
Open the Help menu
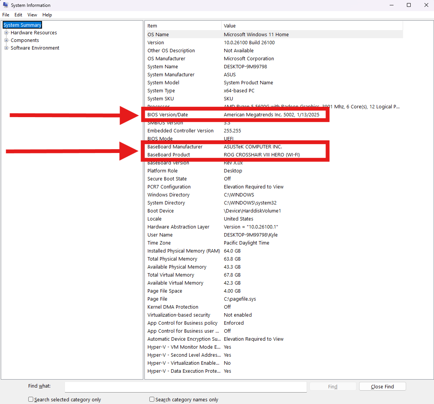[47, 15]
